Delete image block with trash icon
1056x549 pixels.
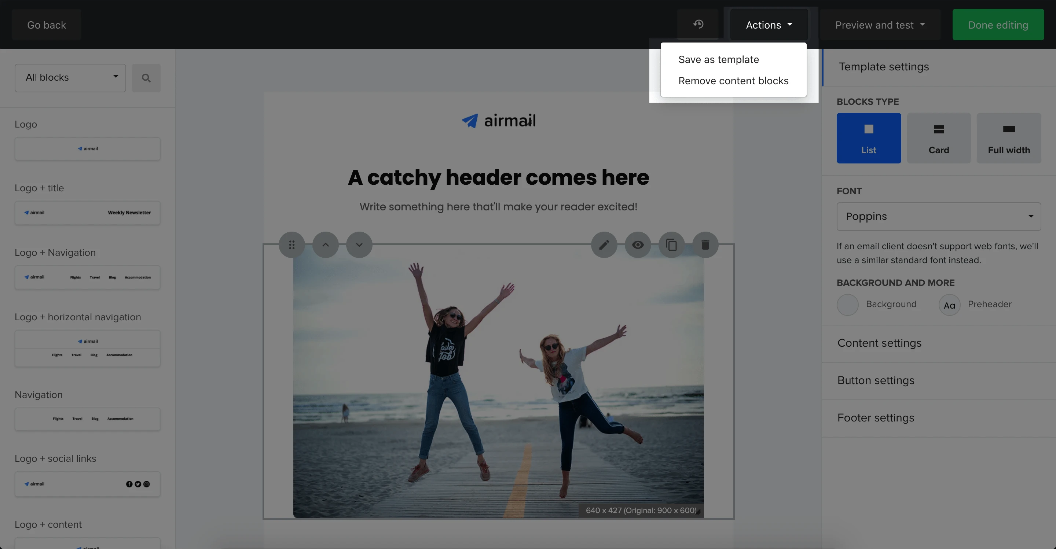(x=705, y=245)
